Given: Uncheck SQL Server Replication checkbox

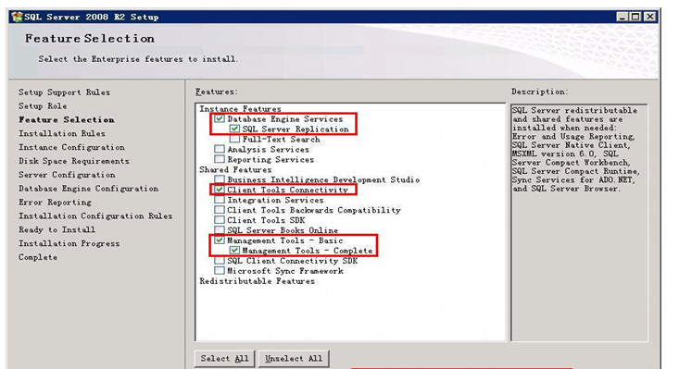Looking at the screenshot, I should tap(234, 129).
